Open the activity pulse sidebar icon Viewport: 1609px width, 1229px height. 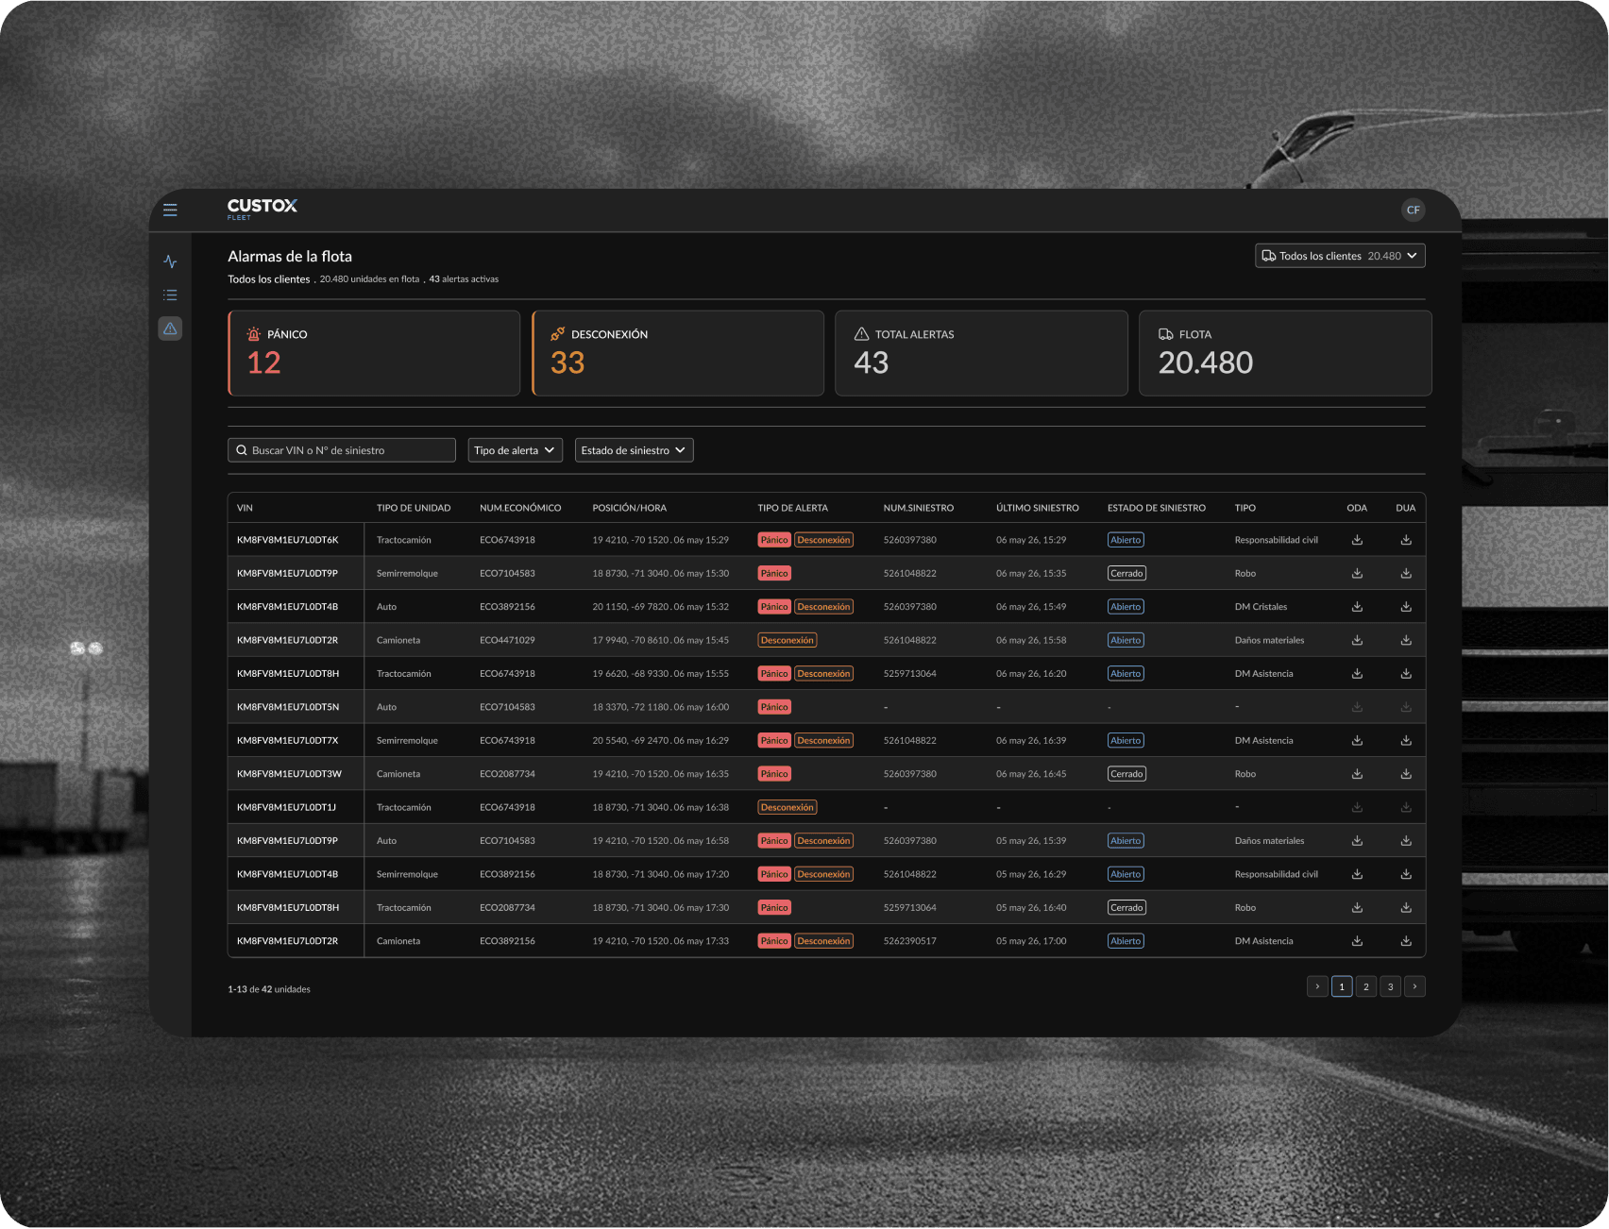click(x=170, y=261)
